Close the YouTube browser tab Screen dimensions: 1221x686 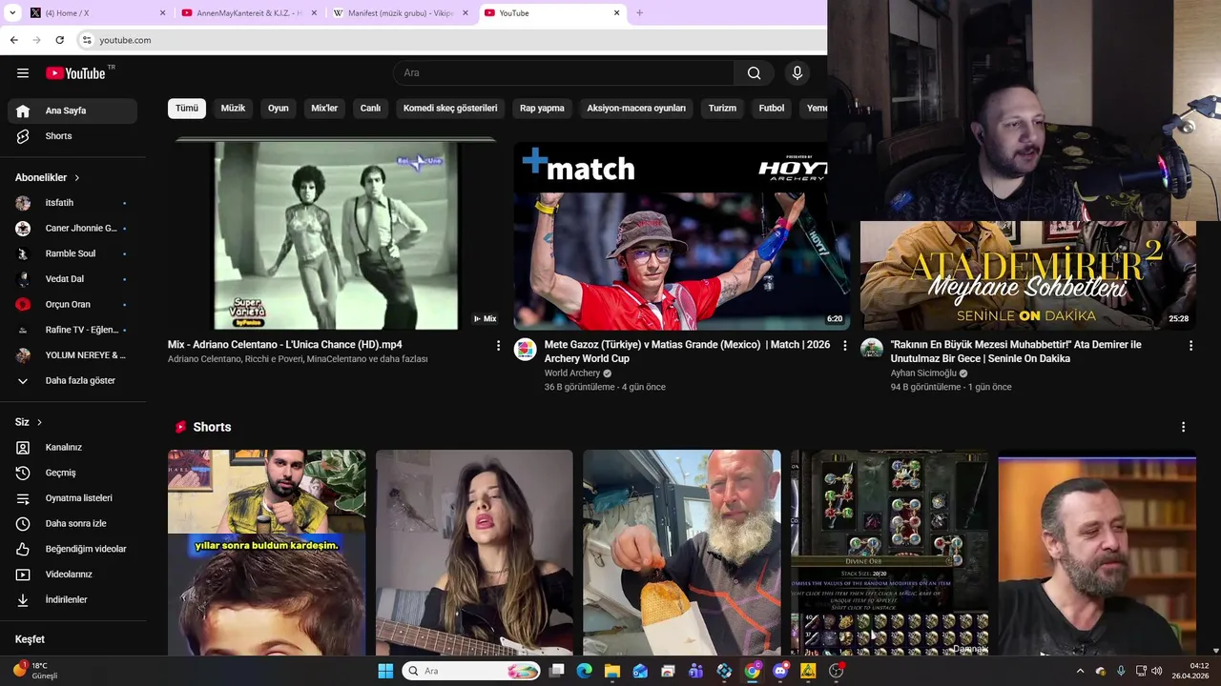616,13
